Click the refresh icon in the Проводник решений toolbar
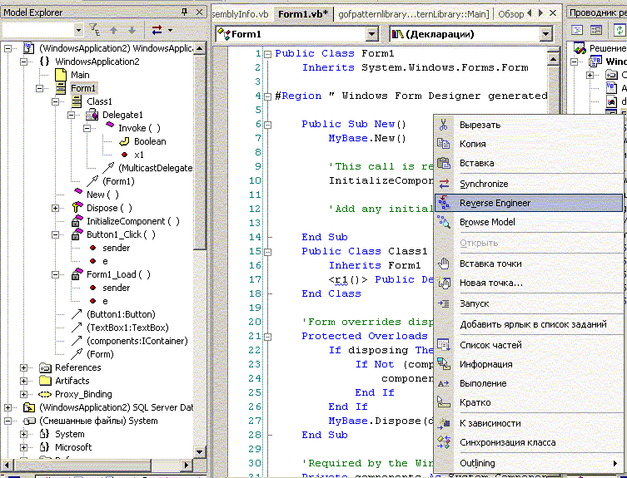The width and height of the screenshot is (627, 478). coord(620,31)
